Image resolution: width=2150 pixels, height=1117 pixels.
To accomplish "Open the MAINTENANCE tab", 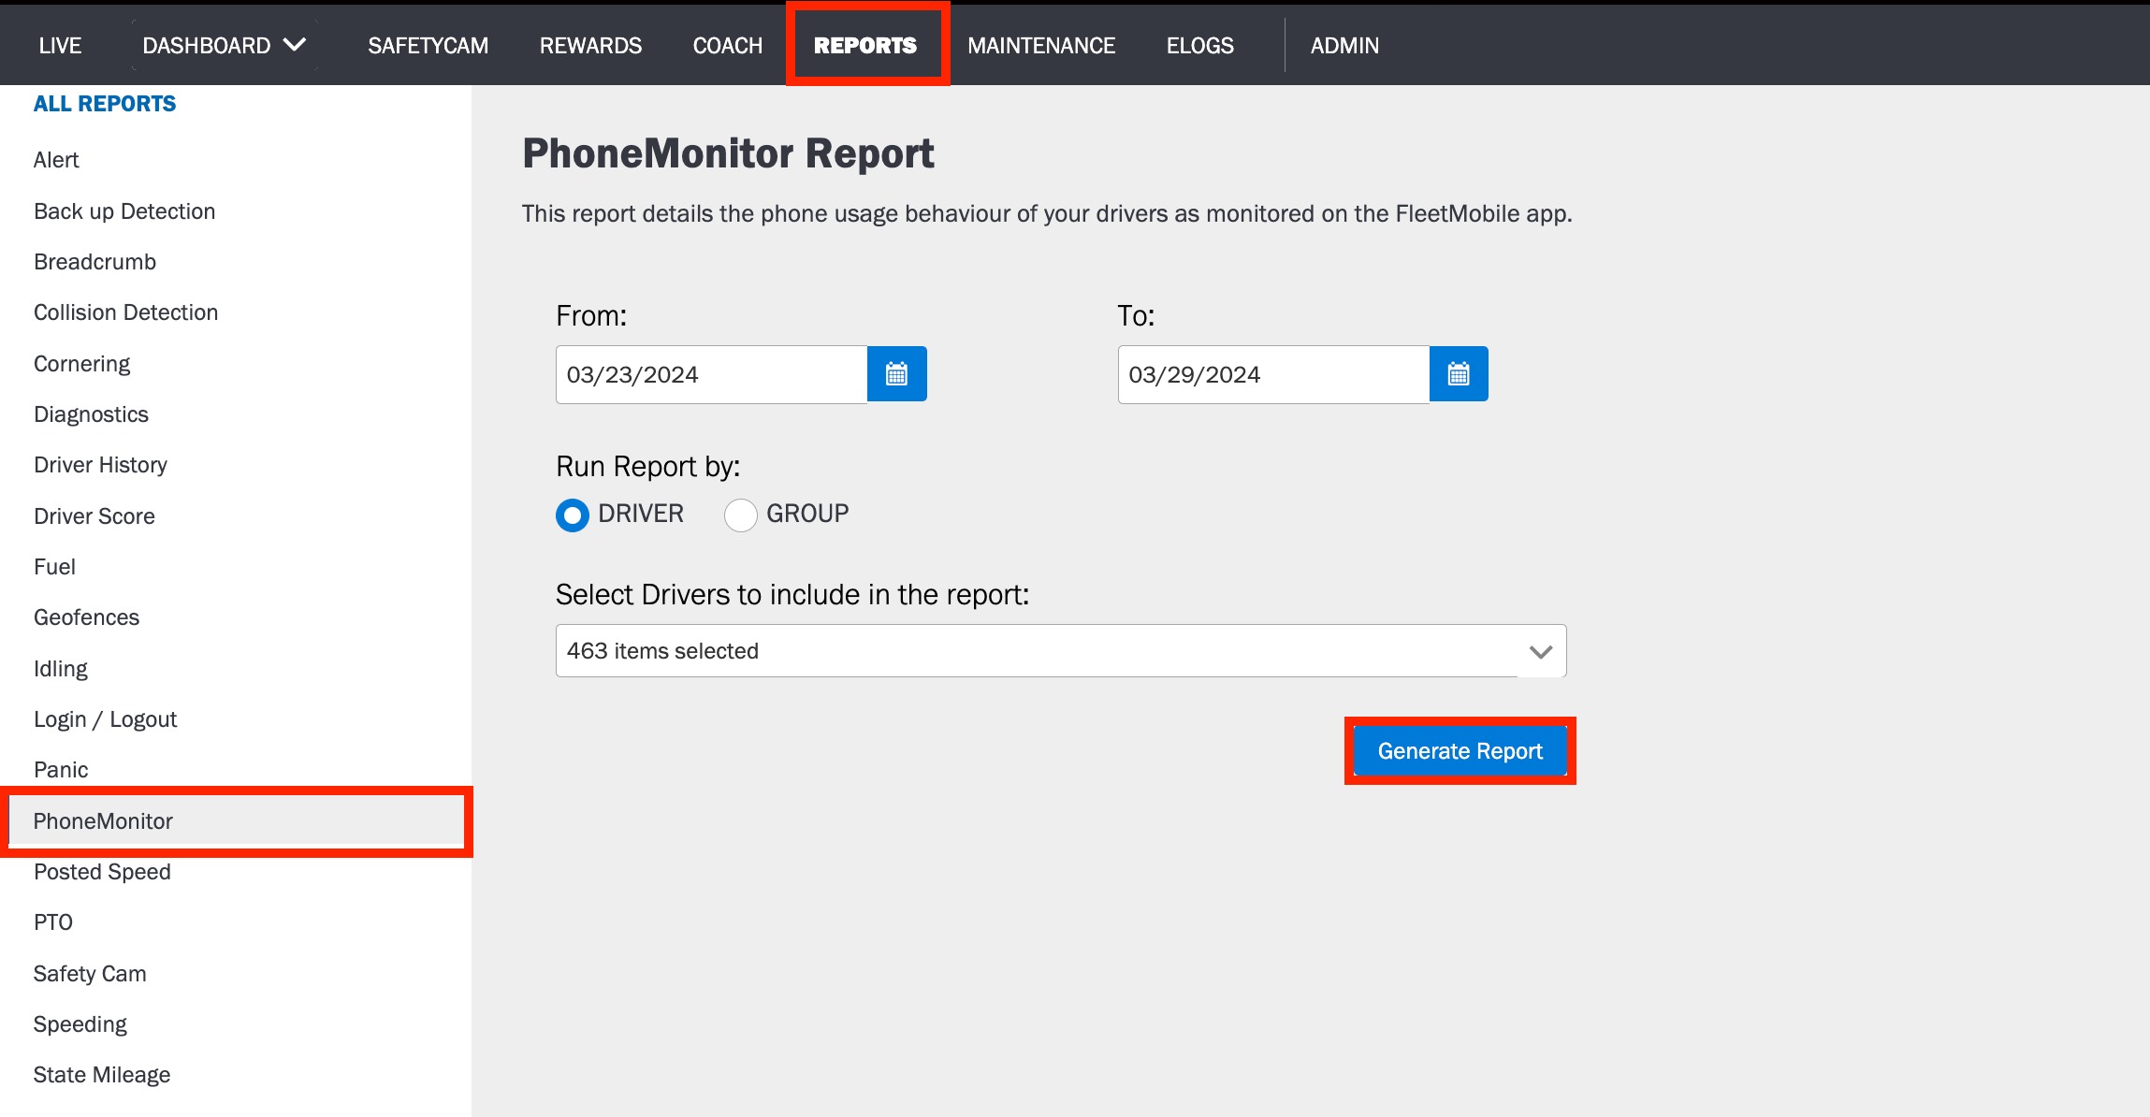I will tap(1041, 46).
